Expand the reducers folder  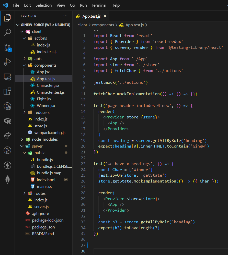[25, 112]
